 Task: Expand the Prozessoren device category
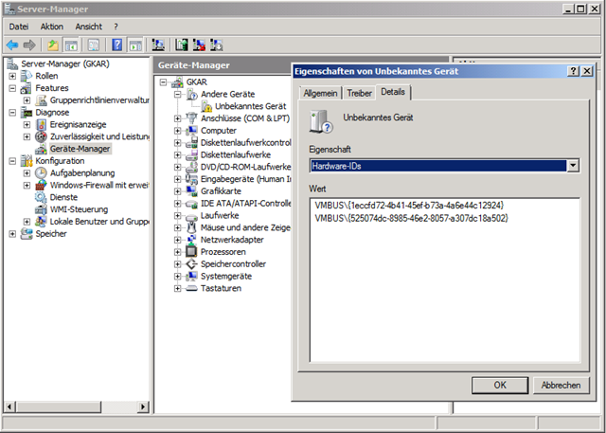(x=177, y=252)
